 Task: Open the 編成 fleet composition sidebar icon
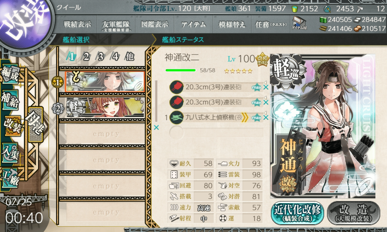pyautogui.click(x=10, y=74)
